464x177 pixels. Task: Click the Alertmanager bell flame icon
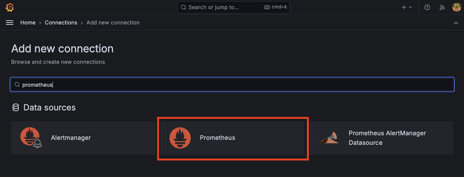(x=31, y=138)
